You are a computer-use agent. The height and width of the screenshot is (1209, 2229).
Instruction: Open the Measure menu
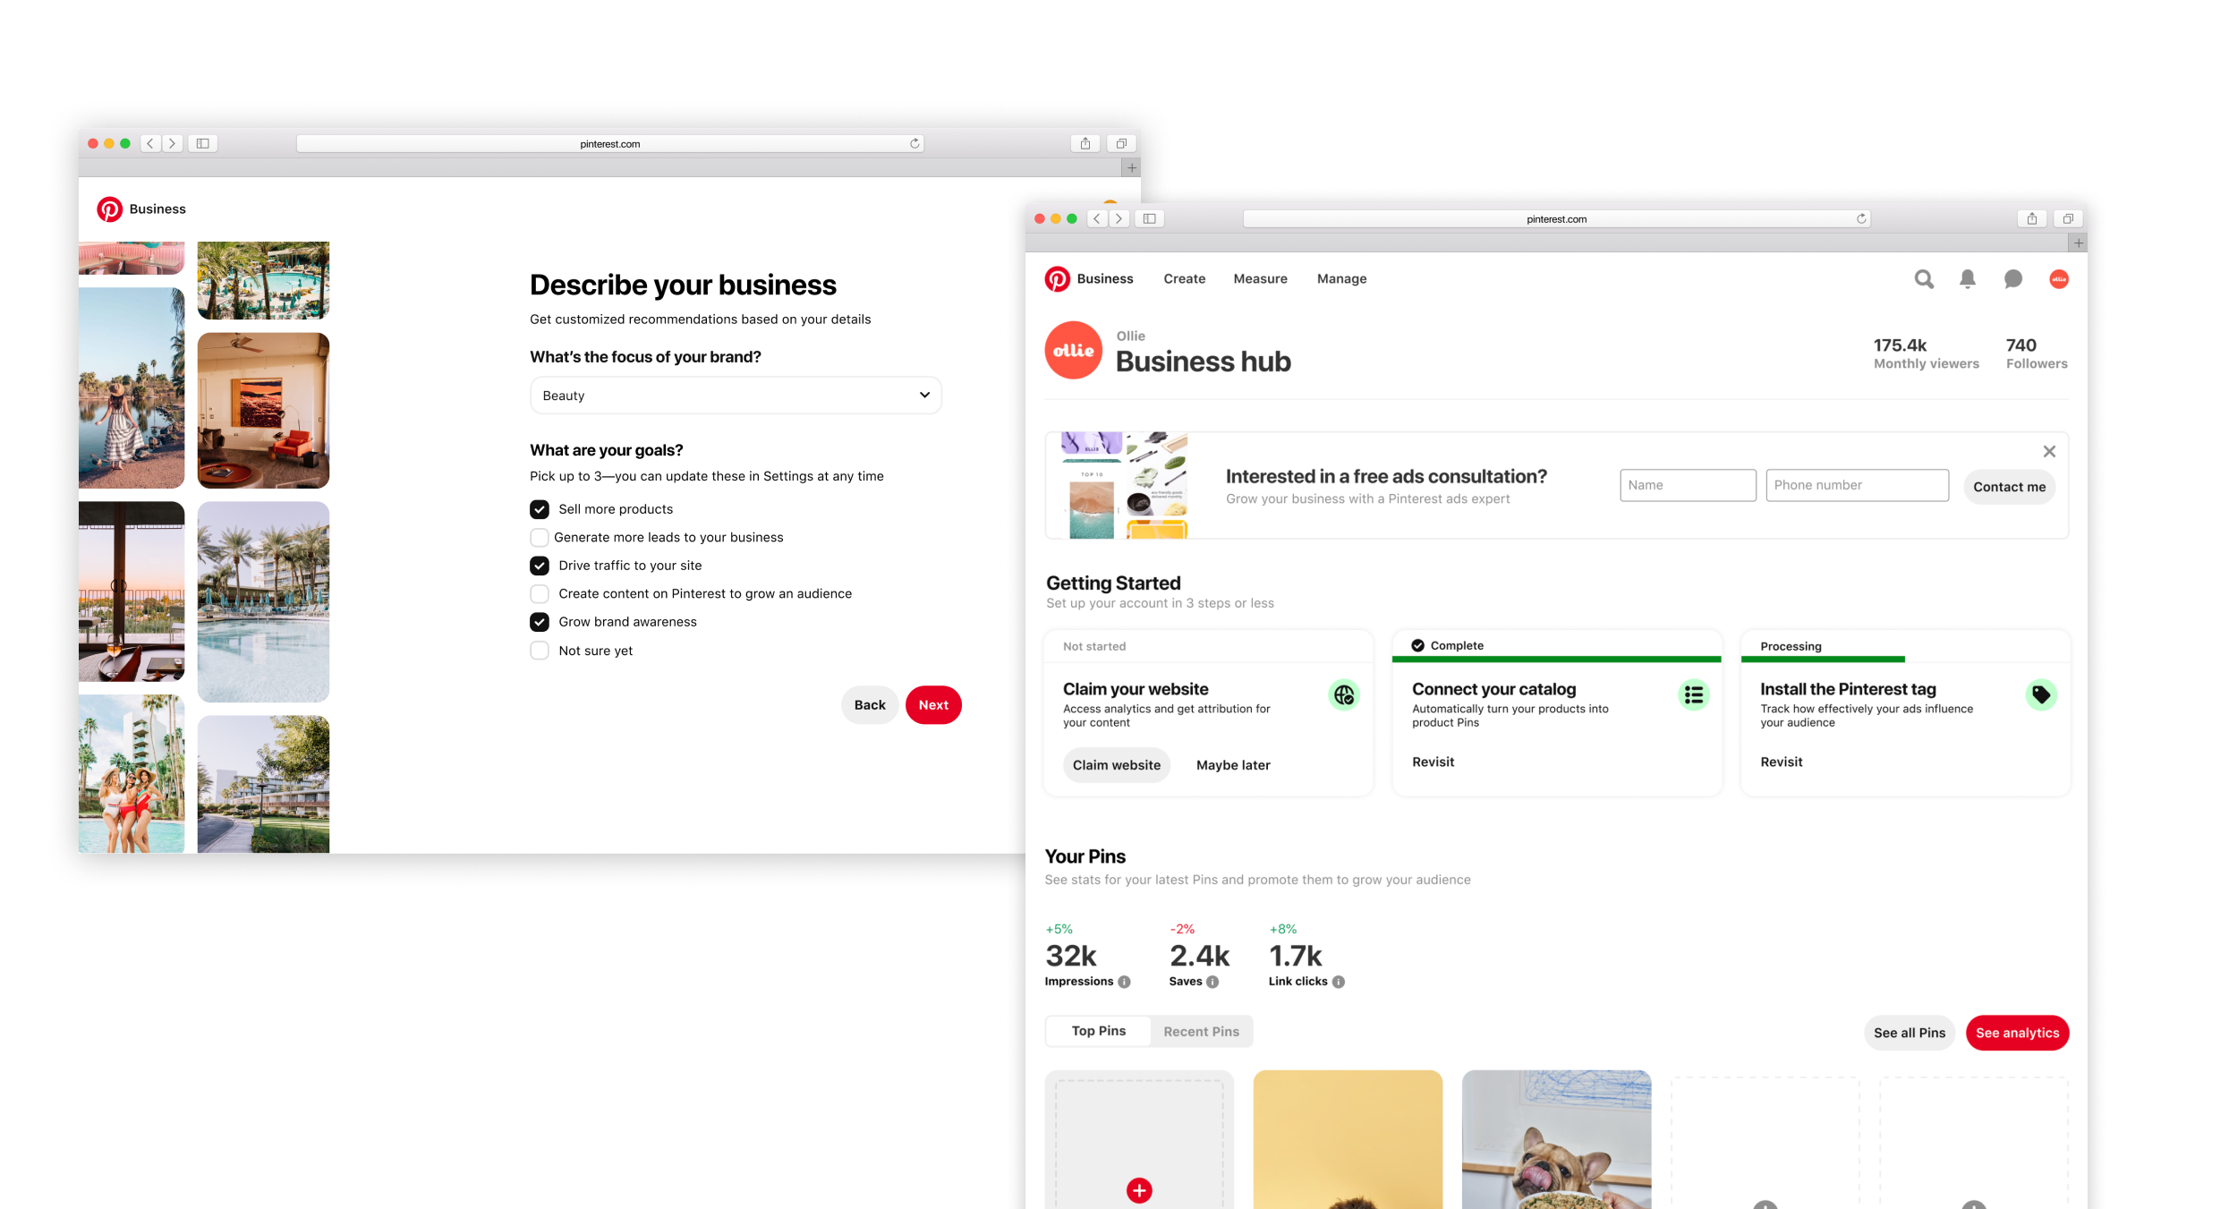tap(1260, 279)
